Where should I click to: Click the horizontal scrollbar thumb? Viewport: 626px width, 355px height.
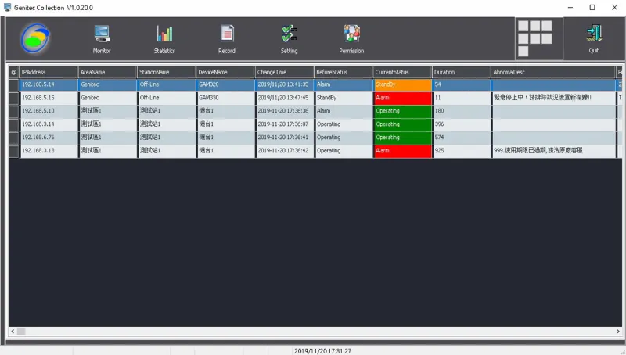21,332
